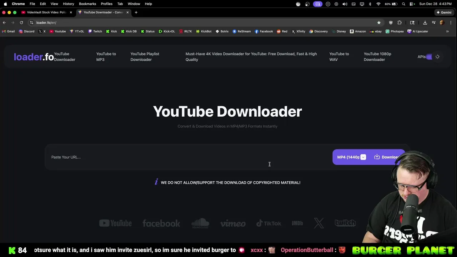Click the loader.fo site logo
The image size is (457, 257).
tap(34, 57)
